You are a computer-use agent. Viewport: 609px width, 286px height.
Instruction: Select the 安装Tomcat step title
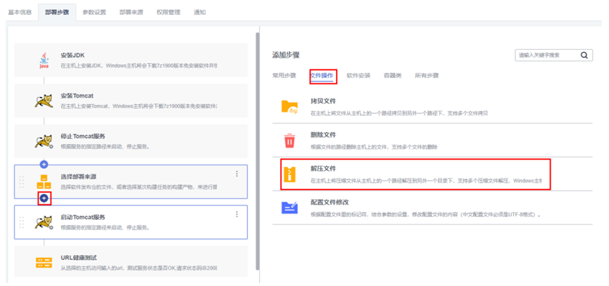pyautogui.click(x=77, y=96)
